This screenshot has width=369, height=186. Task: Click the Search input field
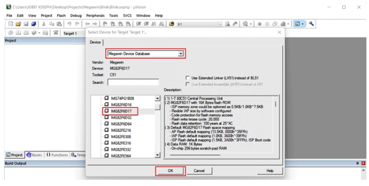click(133, 82)
